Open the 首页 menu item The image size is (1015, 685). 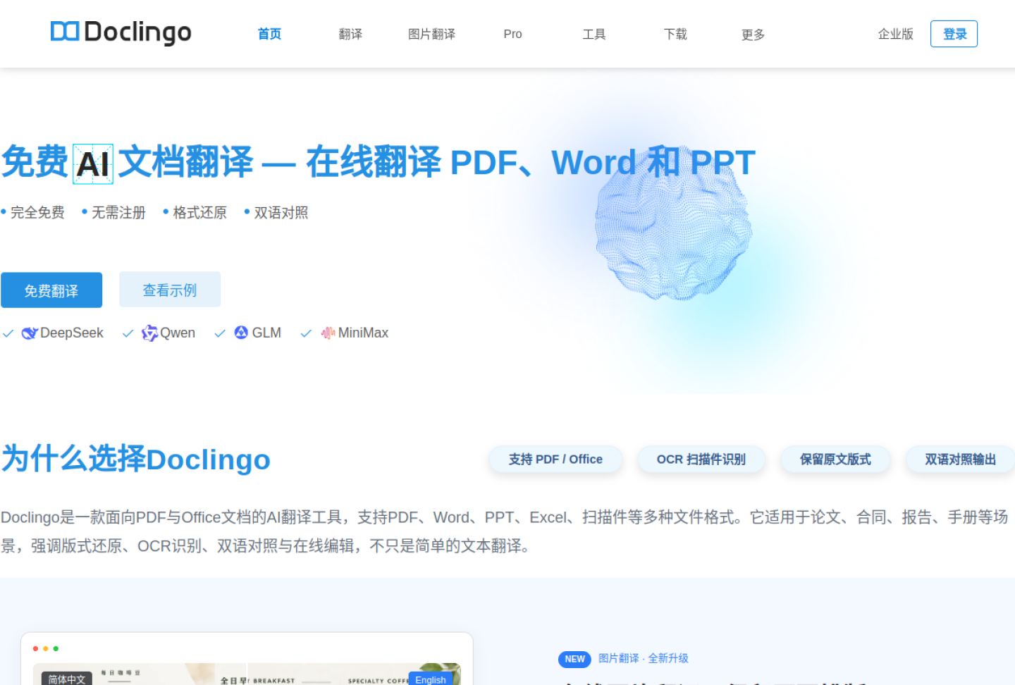[x=269, y=34]
